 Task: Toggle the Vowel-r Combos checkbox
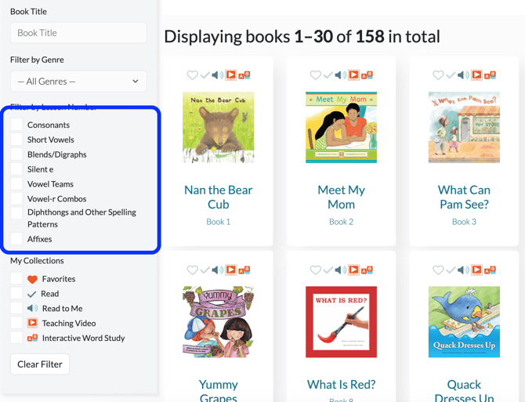pyautogui.click(x=16, y=198)
